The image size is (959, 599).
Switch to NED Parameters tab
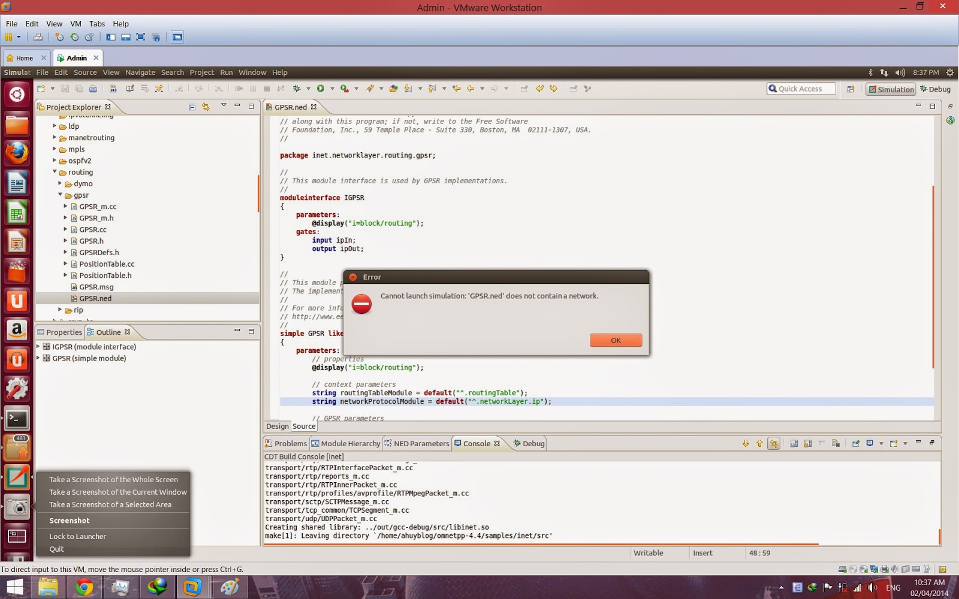[417, 443]
